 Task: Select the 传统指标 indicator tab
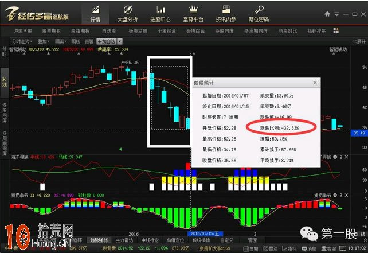click(x=201, y=240)
